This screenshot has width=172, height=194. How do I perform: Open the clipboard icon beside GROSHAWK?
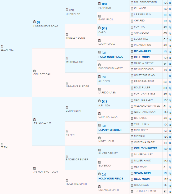click(x=132, y=185)
